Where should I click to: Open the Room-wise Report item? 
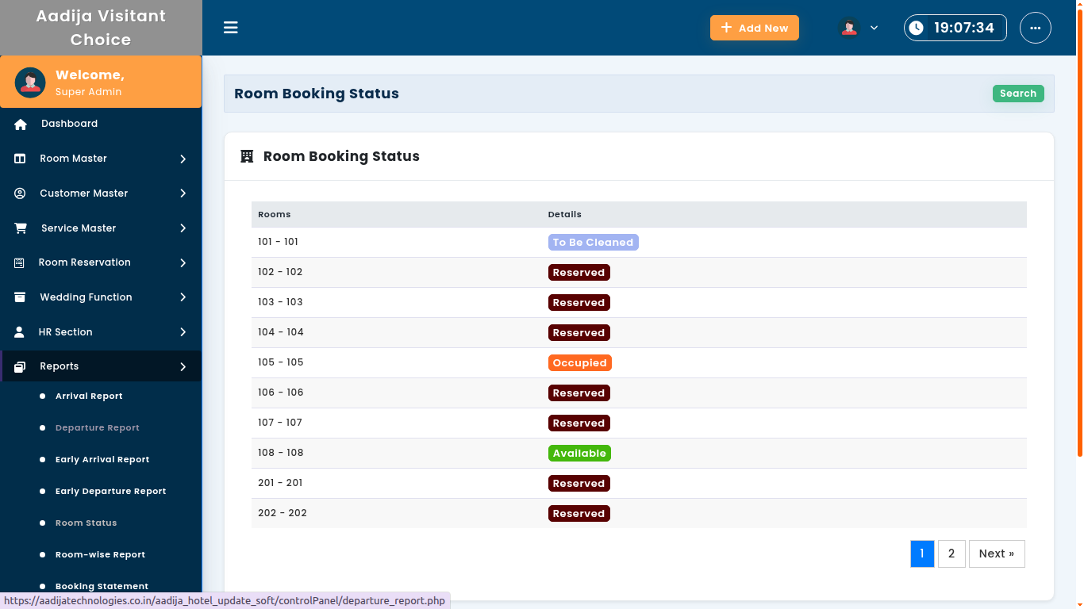tap(100, 555)
